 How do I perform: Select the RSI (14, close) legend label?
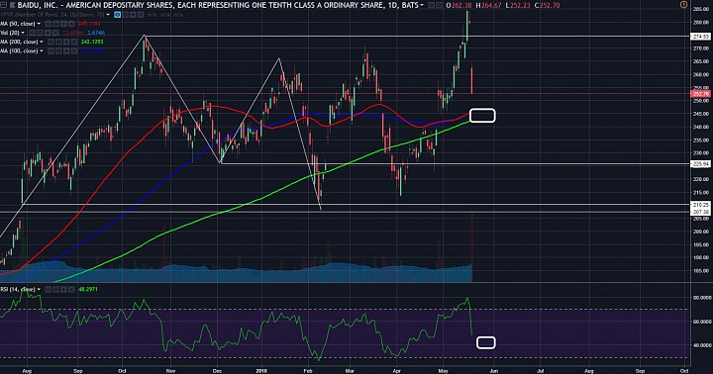(18, 290)
